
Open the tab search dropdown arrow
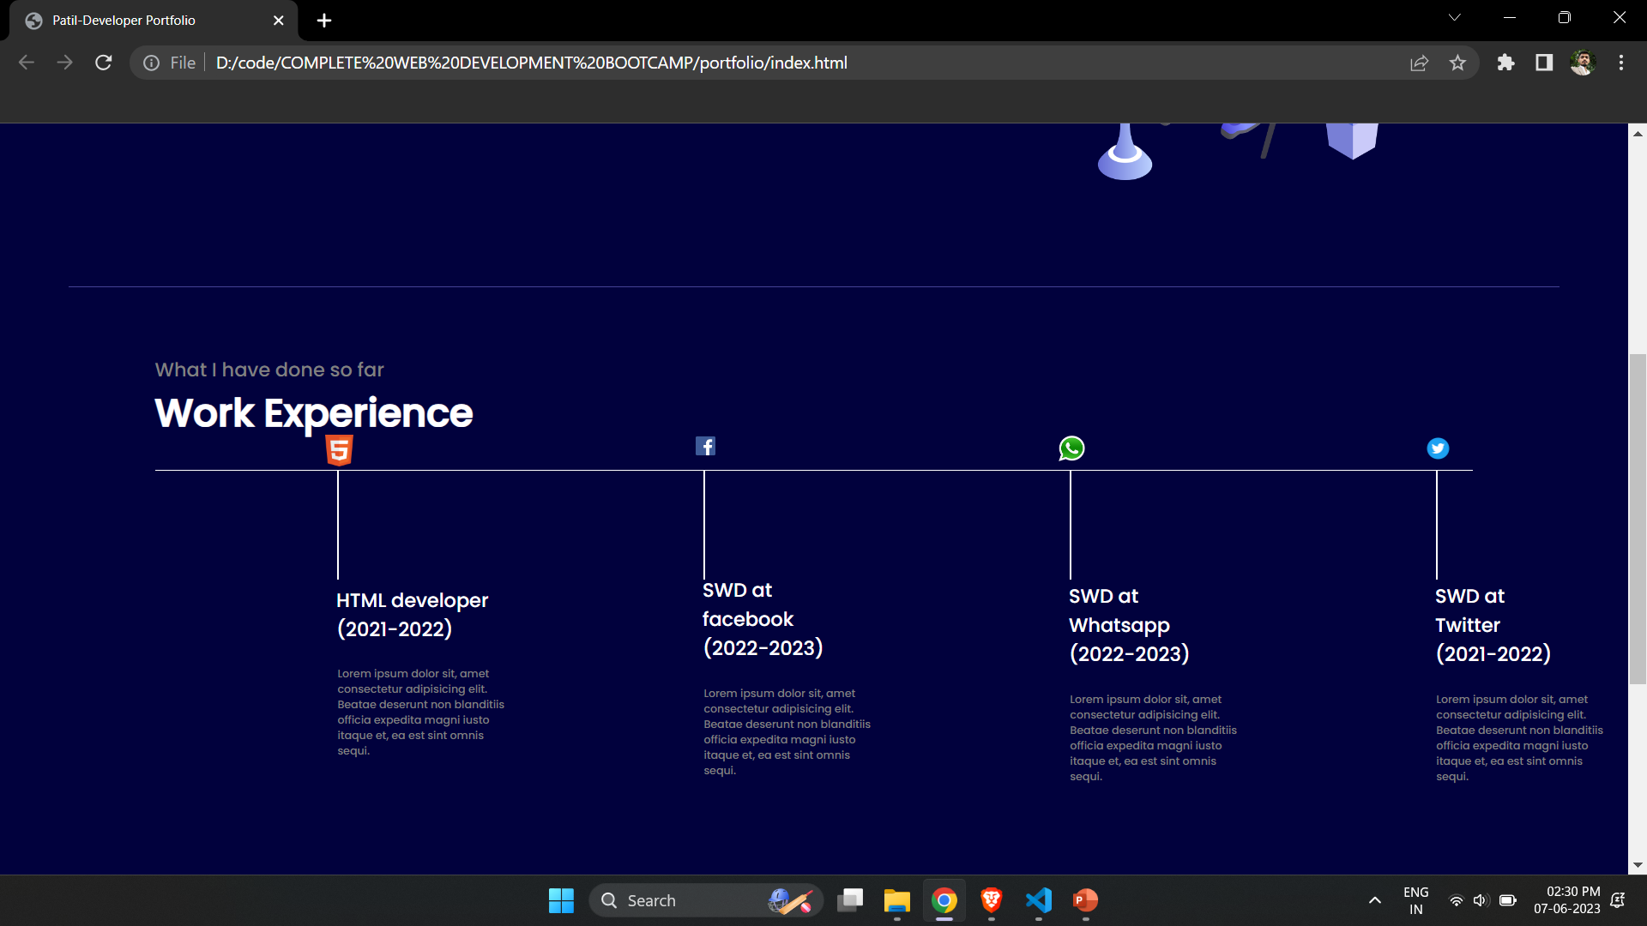coord(1454,17)
